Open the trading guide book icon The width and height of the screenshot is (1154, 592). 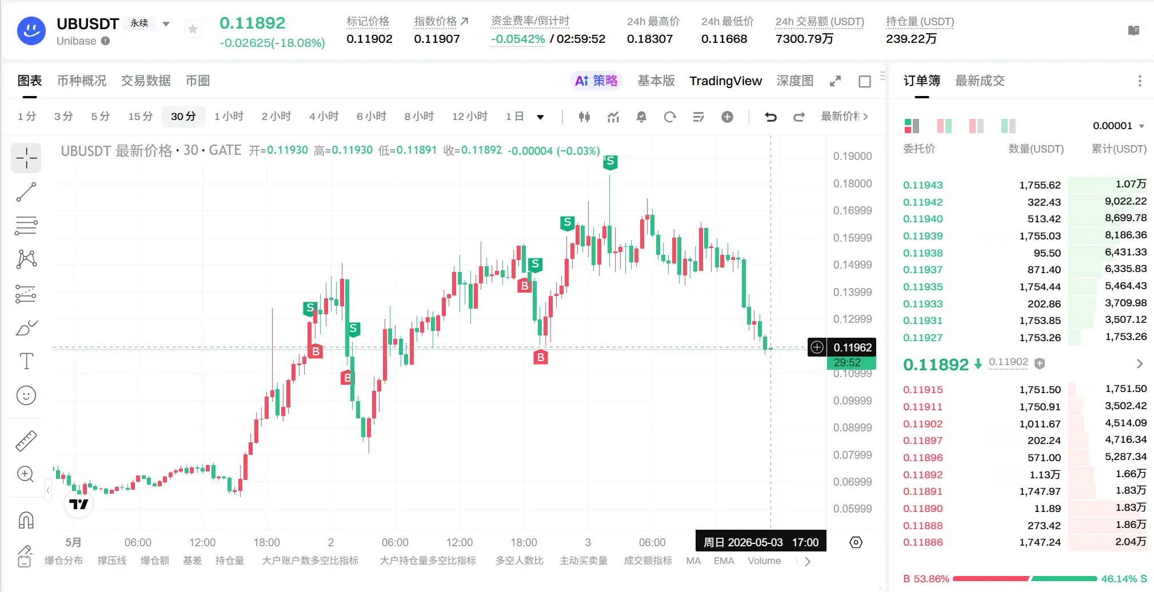1133,30
